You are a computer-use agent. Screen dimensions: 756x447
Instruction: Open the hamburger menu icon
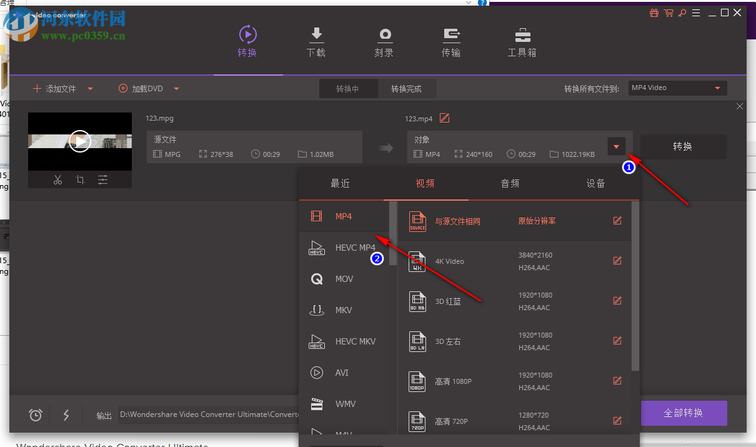tap(696, 13)
